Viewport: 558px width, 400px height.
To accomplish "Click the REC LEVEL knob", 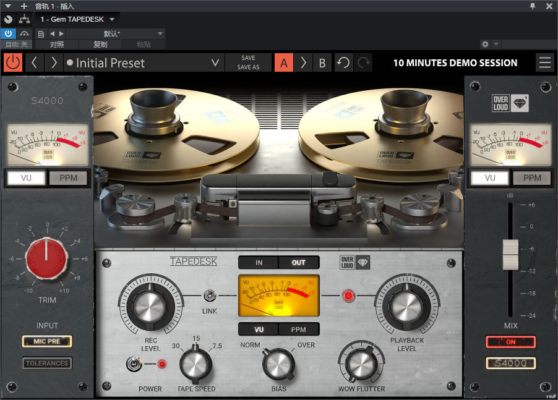I will click(x=151, y=306).
